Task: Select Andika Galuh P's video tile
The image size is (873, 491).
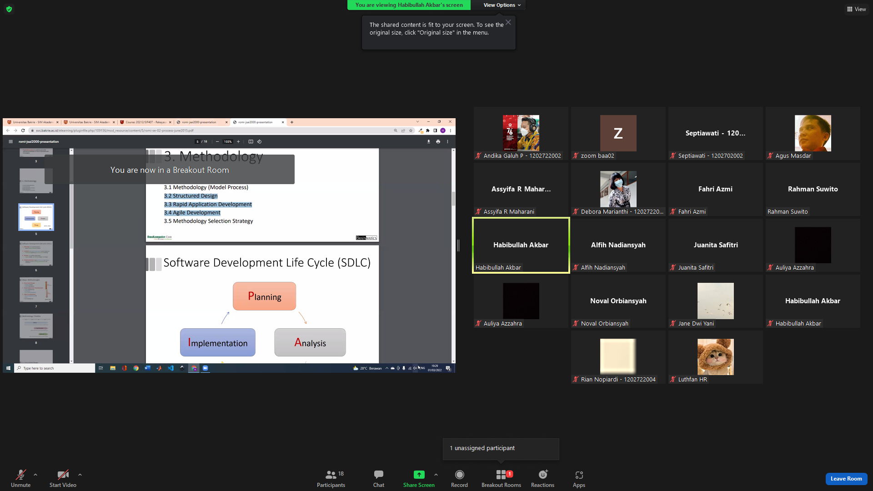Action: (521, 134)
